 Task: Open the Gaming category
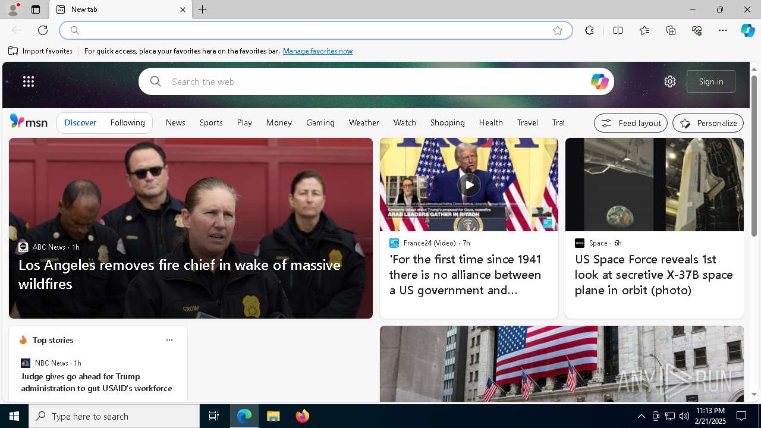point(320,122)
